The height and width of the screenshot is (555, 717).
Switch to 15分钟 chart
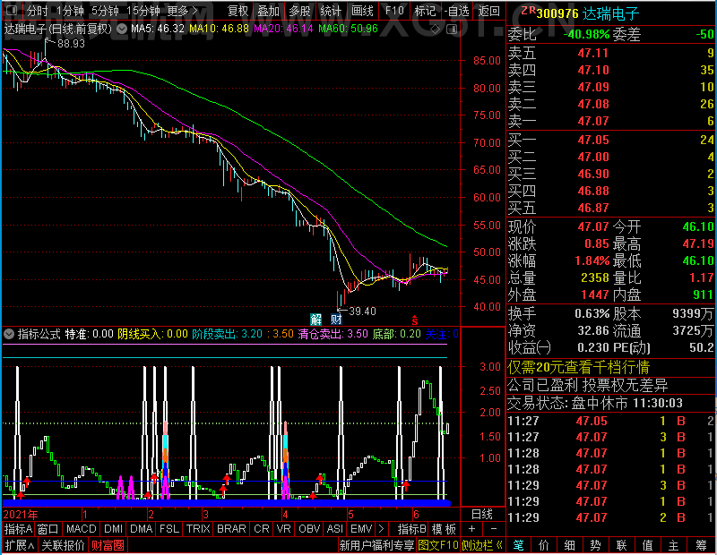pyautogui.click(x=143, y=10)
